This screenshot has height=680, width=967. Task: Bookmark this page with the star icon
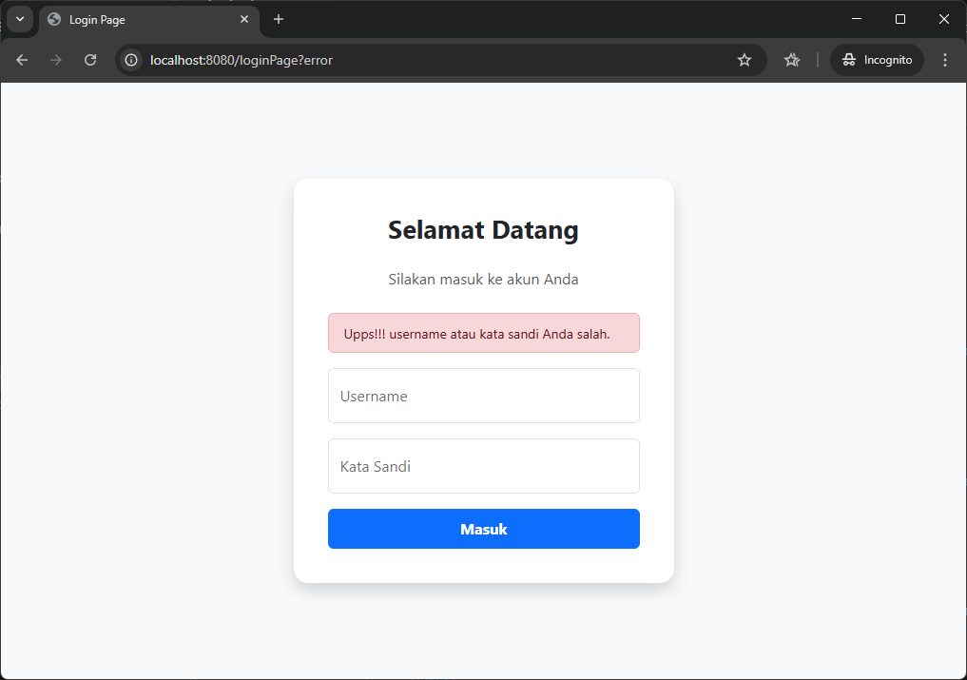745,60
